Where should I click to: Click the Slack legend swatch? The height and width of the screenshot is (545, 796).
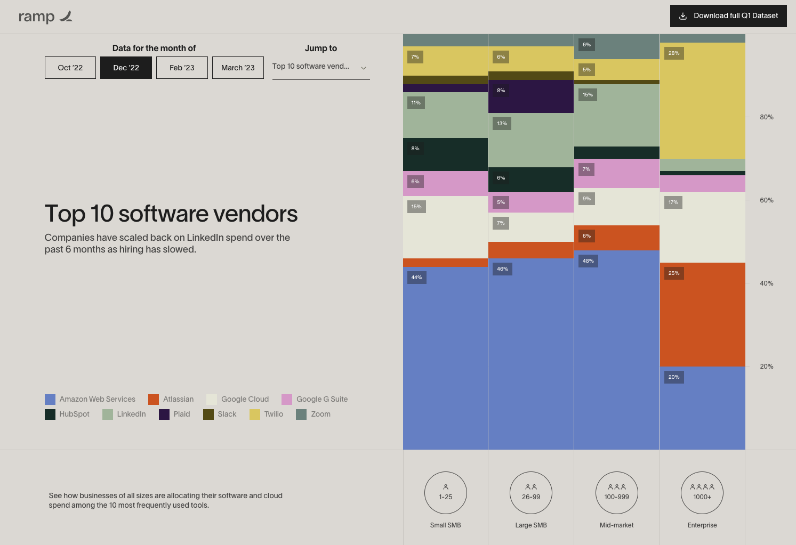(208, 414)
